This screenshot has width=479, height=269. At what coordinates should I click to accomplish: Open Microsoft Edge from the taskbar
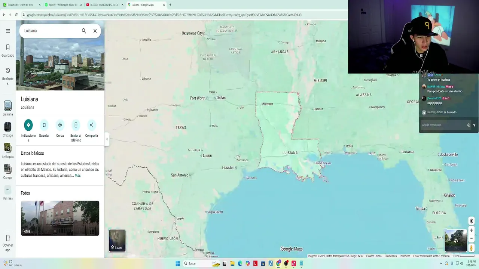coord(240,263)
